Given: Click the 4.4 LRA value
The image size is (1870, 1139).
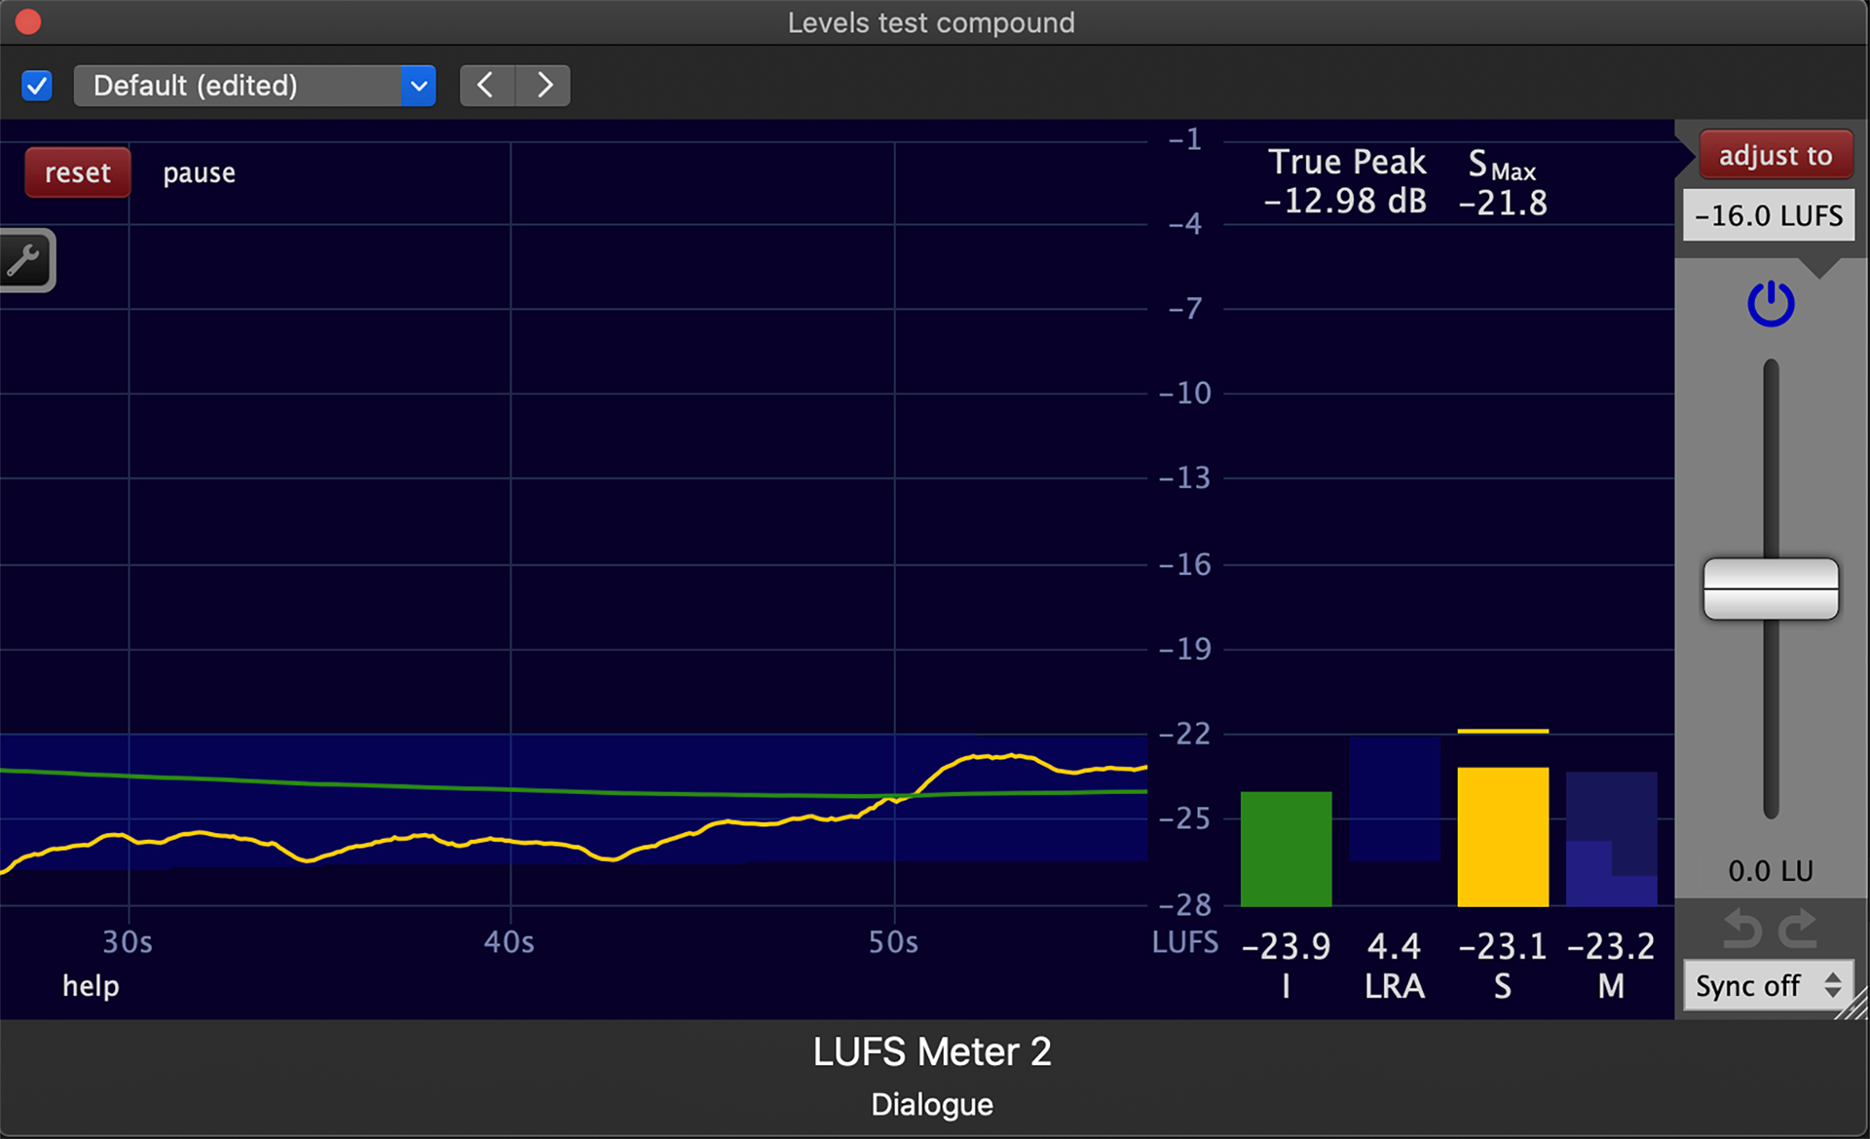Looking at the screenshot, I should click(x=1394, y=946).
